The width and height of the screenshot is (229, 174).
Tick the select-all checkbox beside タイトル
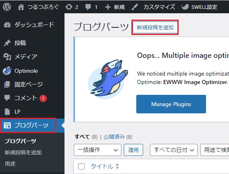81,166
